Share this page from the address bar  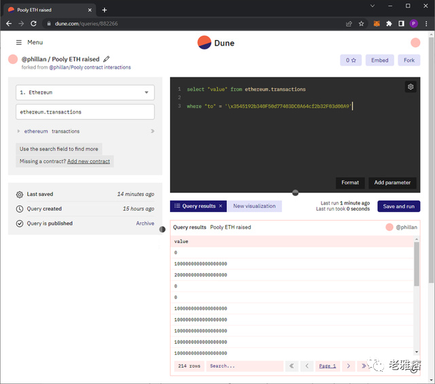pos(349,24)
